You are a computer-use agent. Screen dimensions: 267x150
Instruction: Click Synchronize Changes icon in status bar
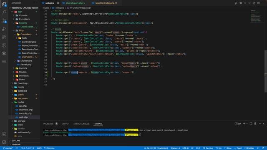pos(17,148)
